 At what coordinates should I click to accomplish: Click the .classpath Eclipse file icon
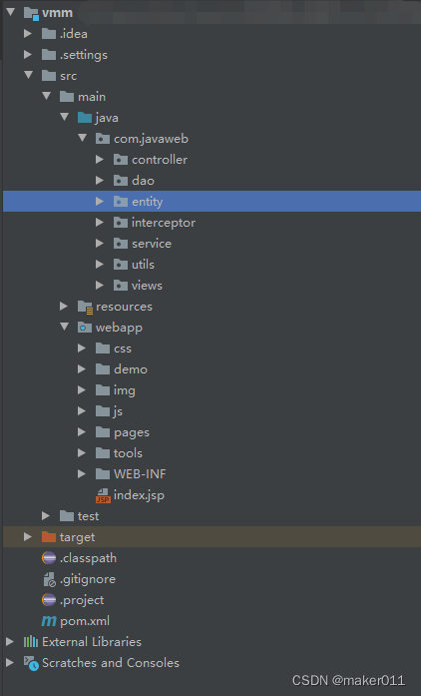(49, 558)
